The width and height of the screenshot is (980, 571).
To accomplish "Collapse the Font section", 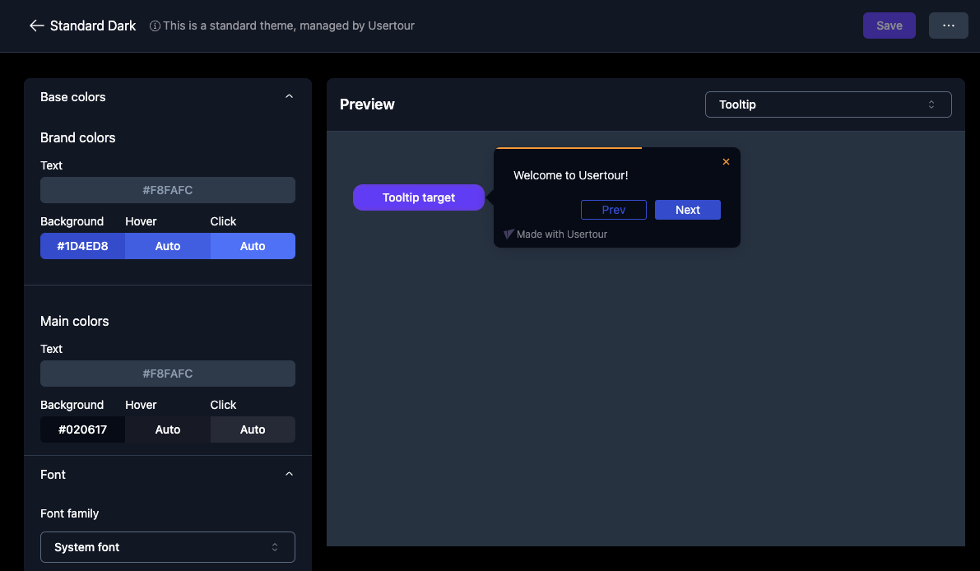I will pos(289,475).
